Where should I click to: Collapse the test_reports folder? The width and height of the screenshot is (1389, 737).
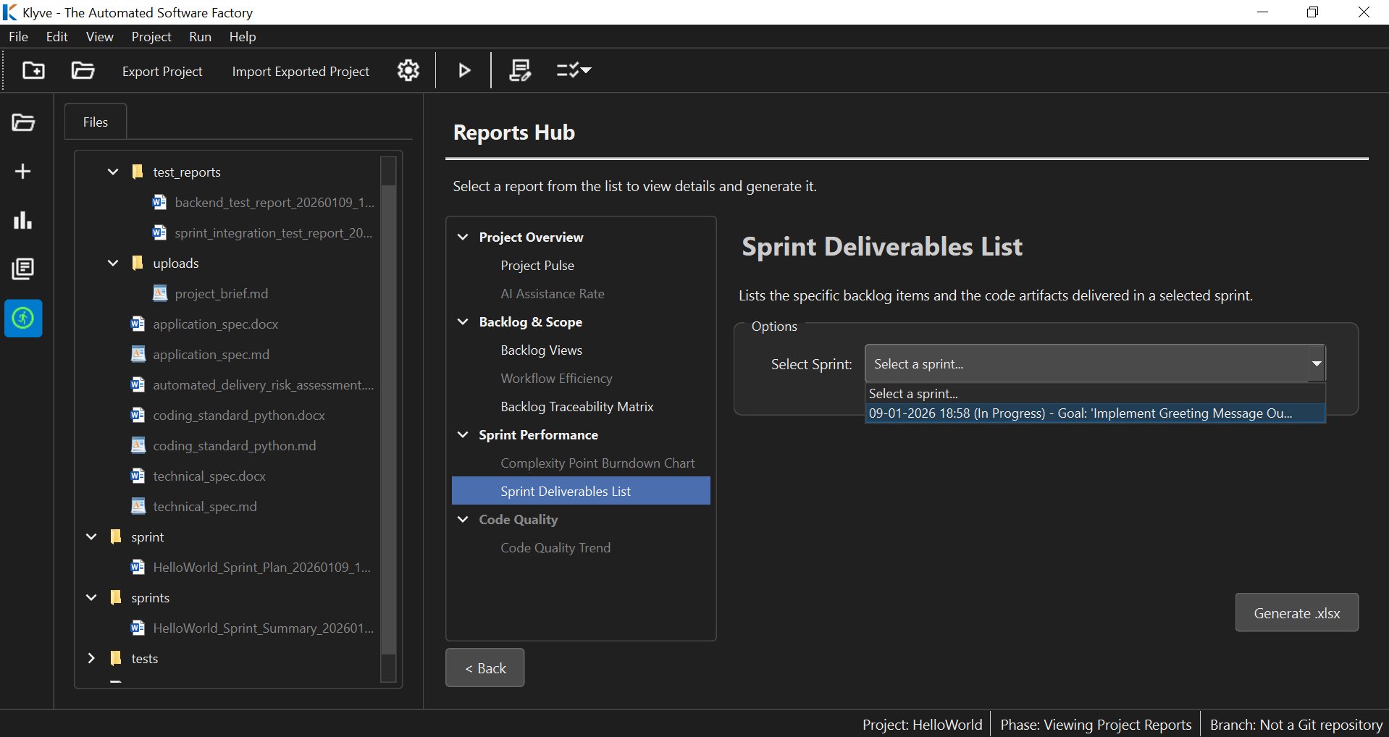[x=113, y=172]
